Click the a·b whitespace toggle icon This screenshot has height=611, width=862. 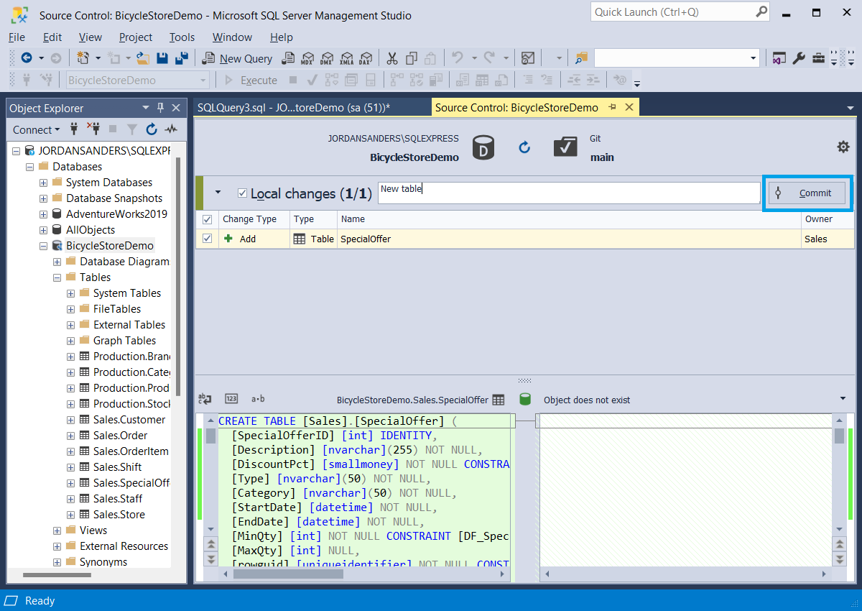(x=258, y=399)
